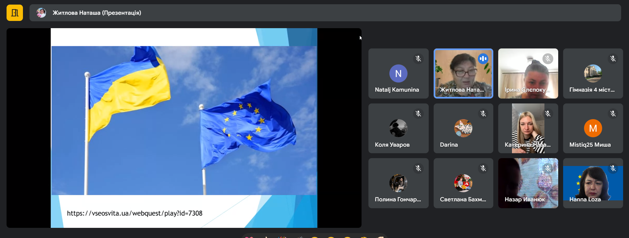Screen dimensions: 629x238
Task: Click muted mic icon on Полина Гончар tile
Action: (418, 168)
